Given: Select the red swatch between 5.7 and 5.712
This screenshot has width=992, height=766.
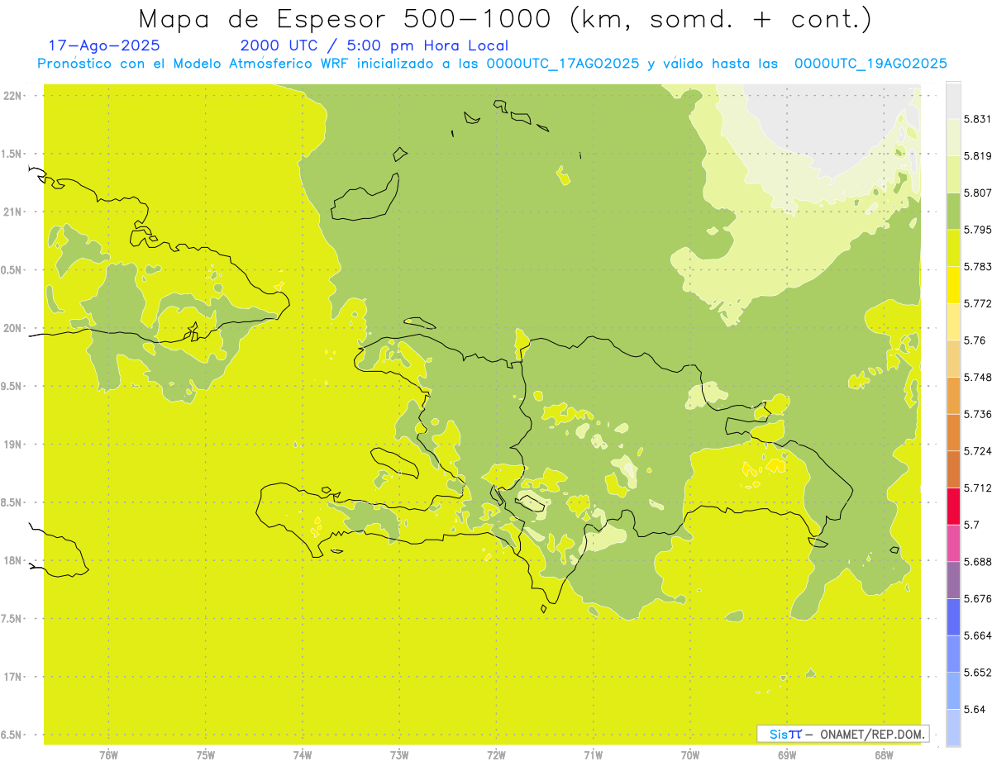Looking at the screenshot, I should pos(953,506).
